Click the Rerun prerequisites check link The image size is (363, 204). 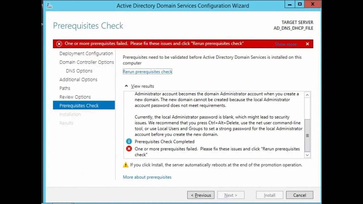pos(147,72)
